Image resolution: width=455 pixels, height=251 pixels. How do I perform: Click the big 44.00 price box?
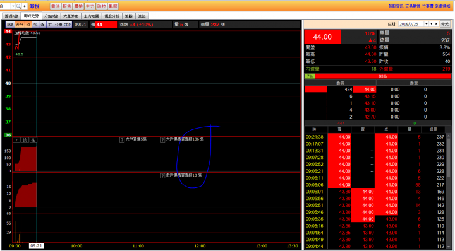pyautogui.click(x=322, y=37)
